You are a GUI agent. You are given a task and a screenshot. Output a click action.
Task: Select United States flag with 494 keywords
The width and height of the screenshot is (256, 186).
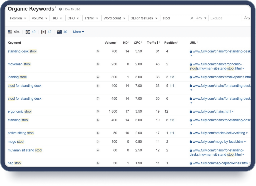[14, 32]
